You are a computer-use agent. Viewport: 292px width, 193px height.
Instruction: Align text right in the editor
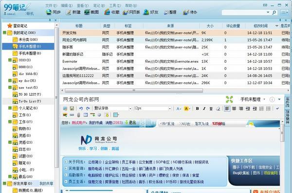pos(241,108)
